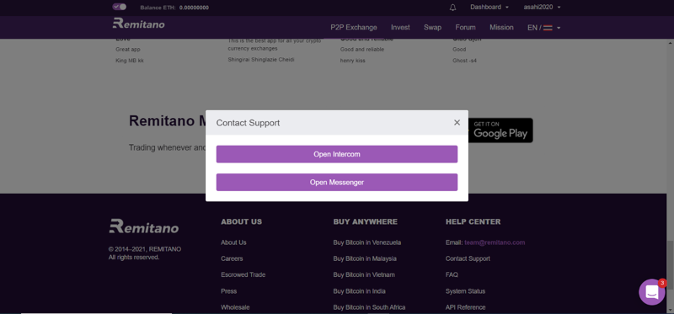The image size is (674, 314).
Task: Click the Remitano footer logo
Action: tap(143, 226)
